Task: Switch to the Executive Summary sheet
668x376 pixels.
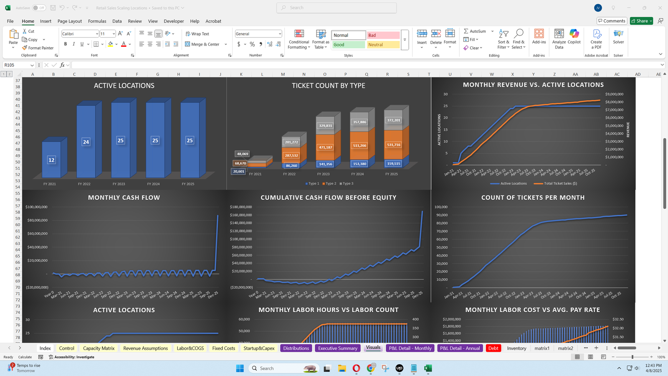Action: [x=337, y=348]
